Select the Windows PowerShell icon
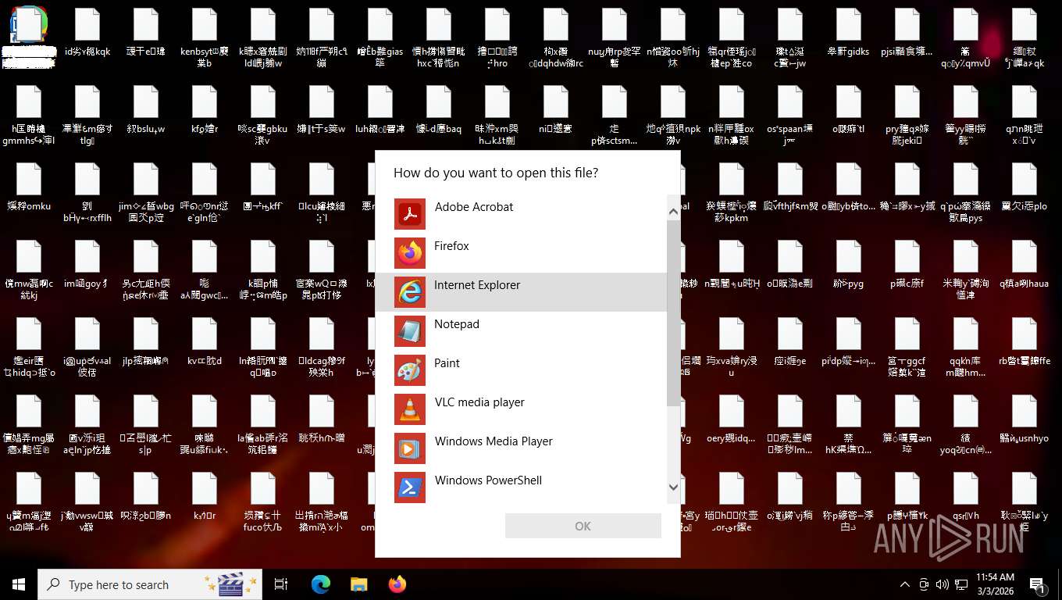1062x600 pixels. [x=410, y=487]
